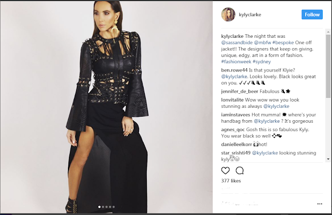The height and width of the screenshot is (215, 332).
Task: Click the scrollbar up arrow in comments
Action: (x=328, y=32)
